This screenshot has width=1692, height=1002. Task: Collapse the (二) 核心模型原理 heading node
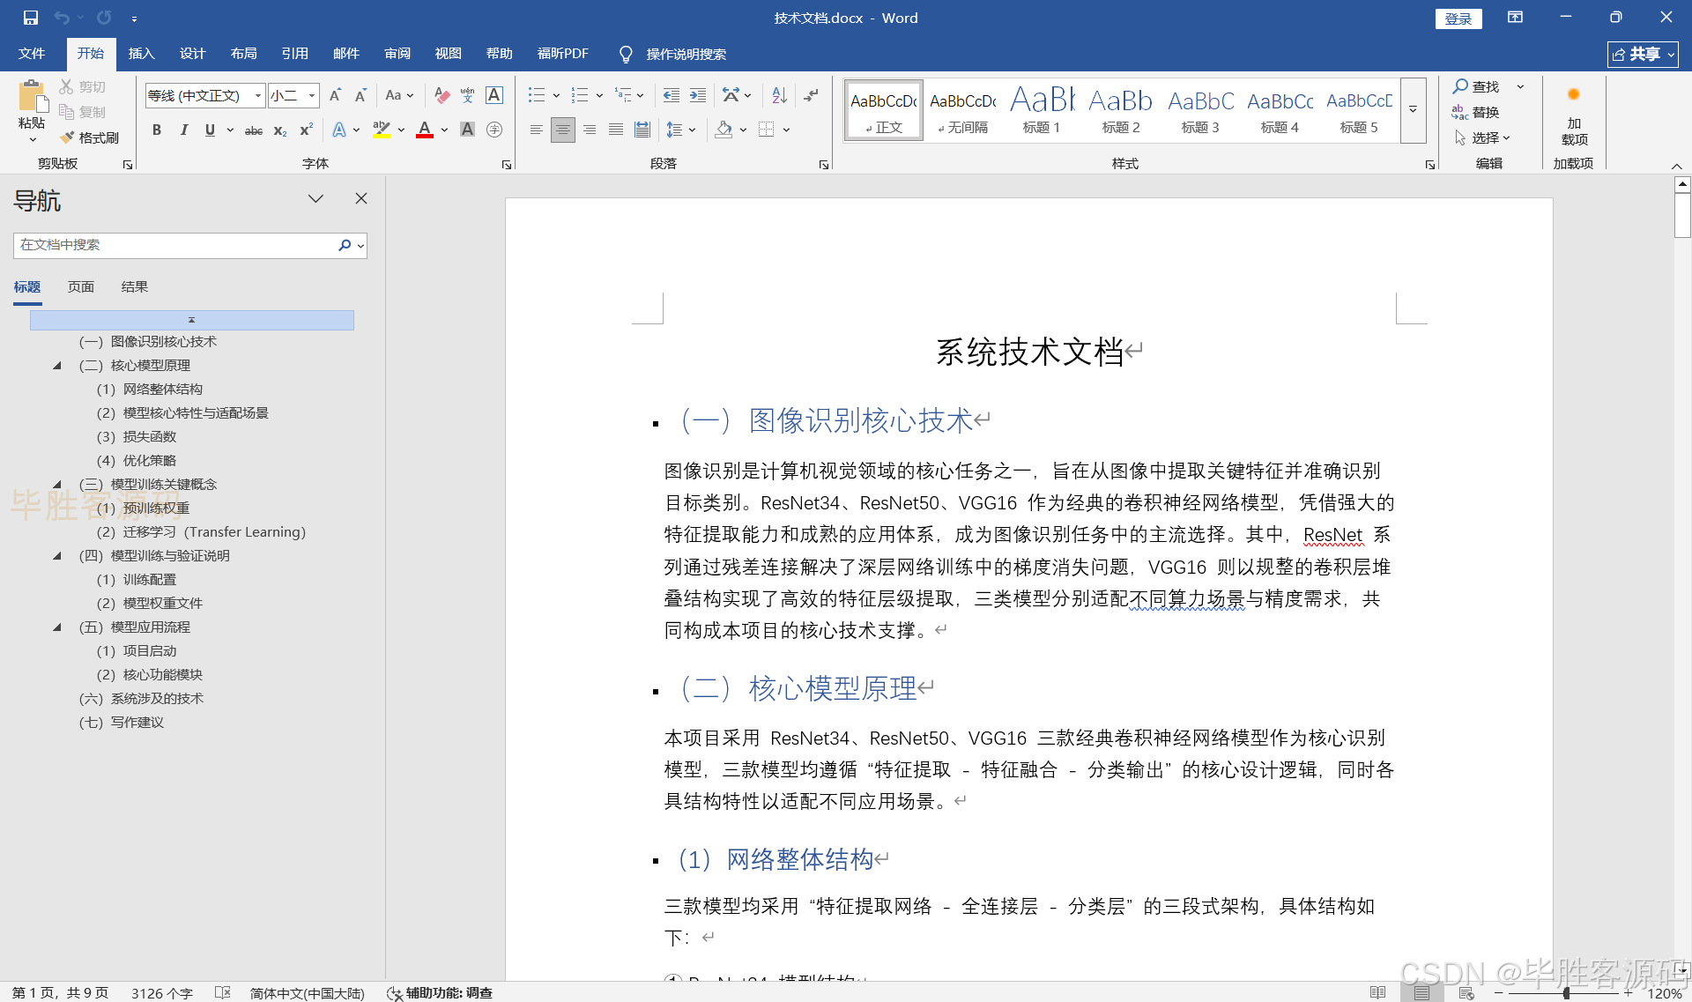57,365
